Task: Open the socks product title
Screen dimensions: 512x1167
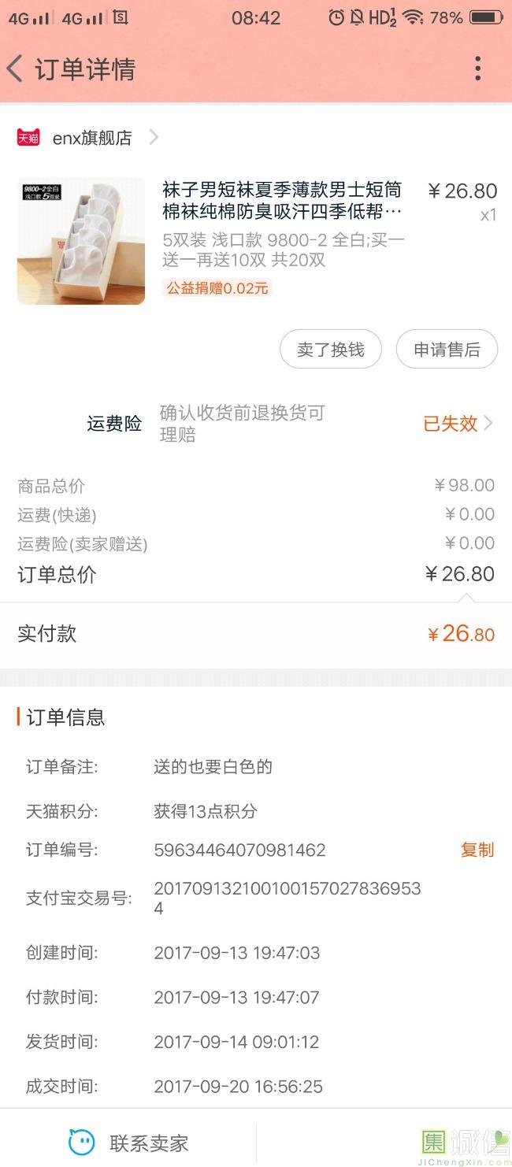Action: click(x=282, y=200)
